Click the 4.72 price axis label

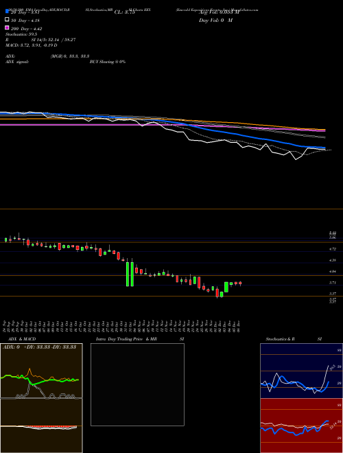(332, 248)
